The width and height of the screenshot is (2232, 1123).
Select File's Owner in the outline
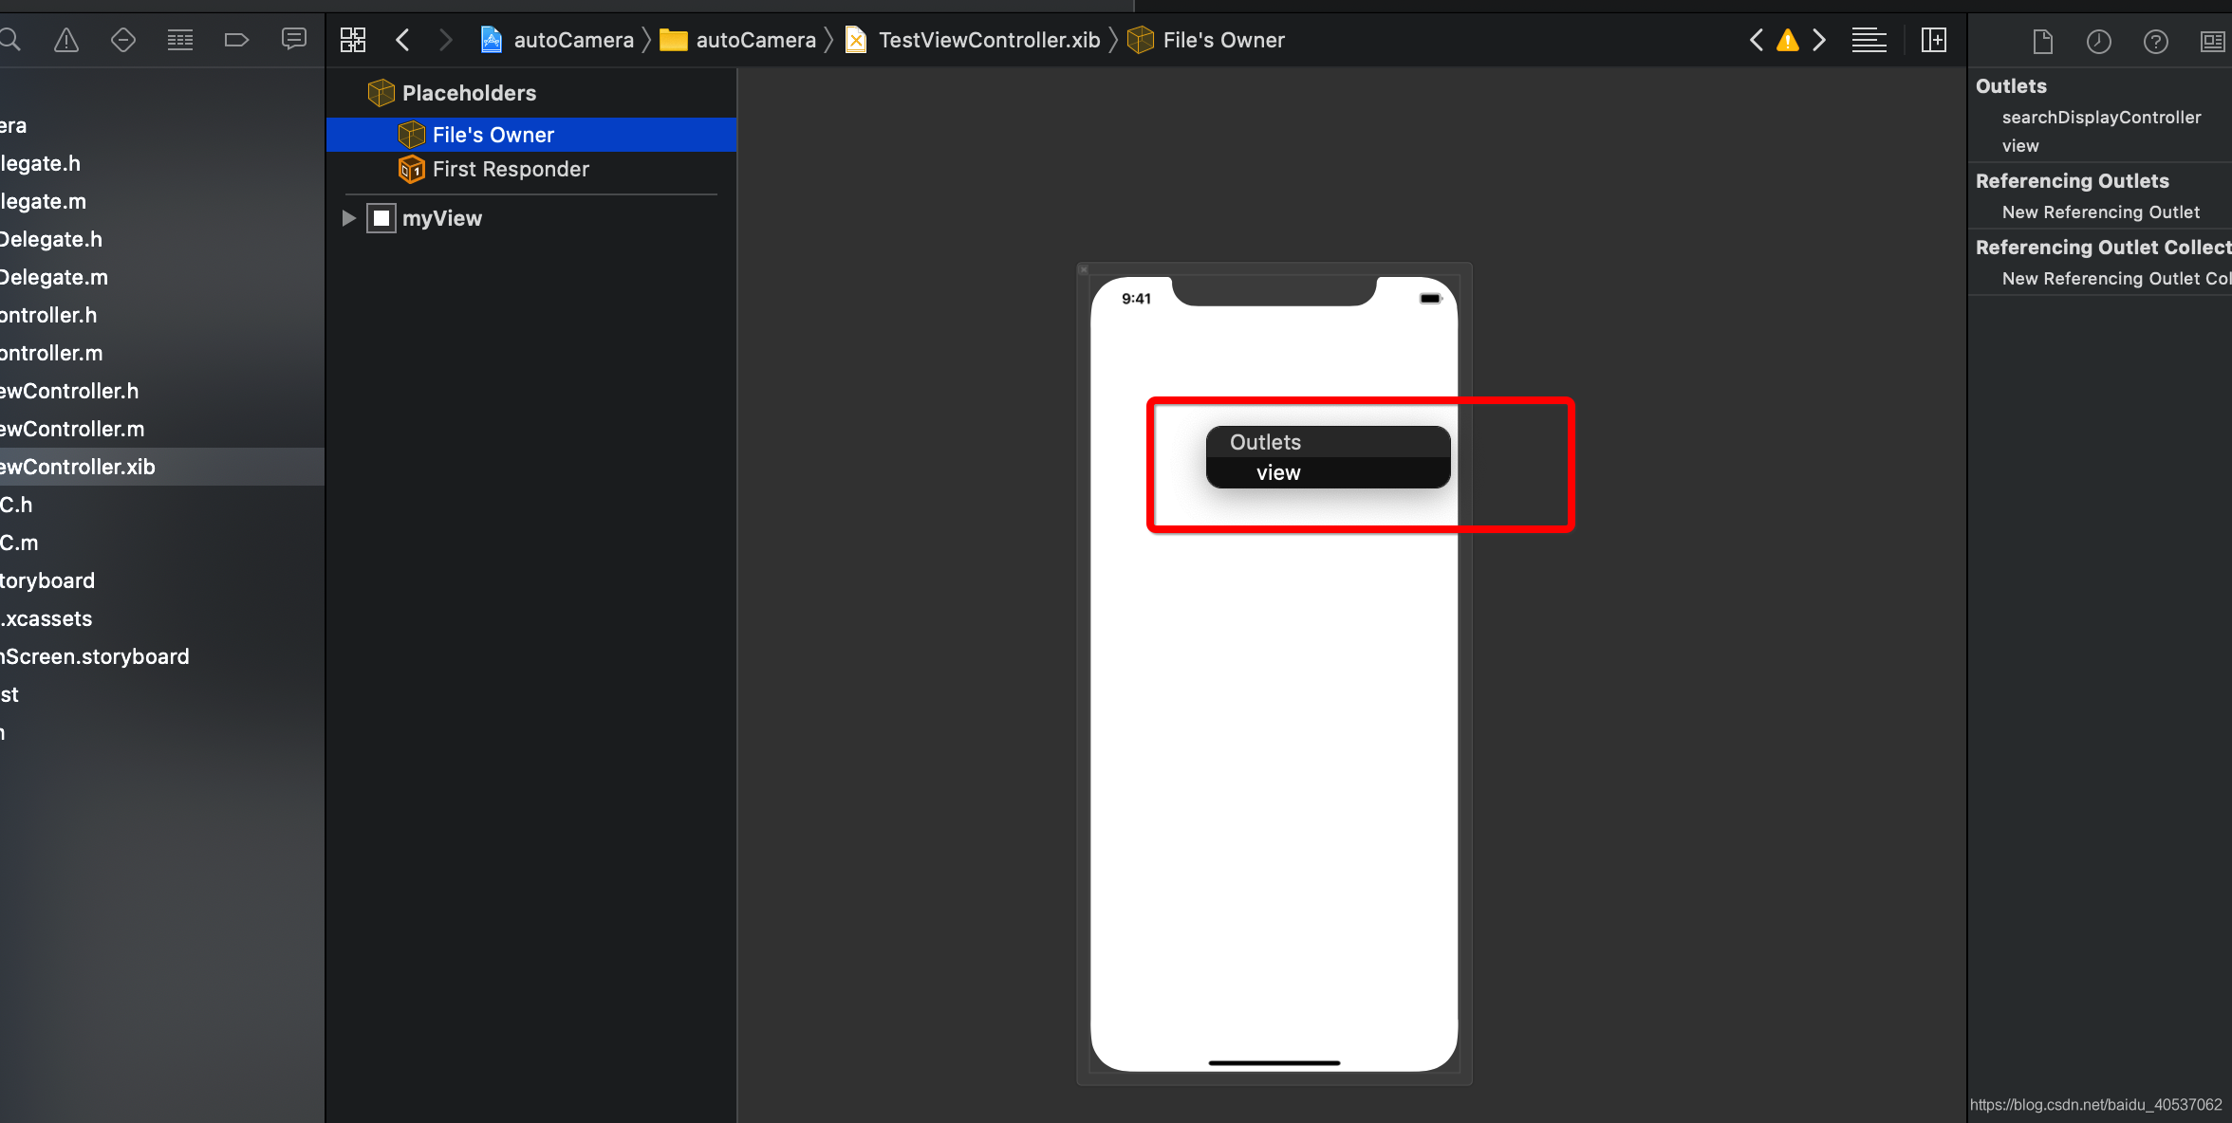(531, 135)
